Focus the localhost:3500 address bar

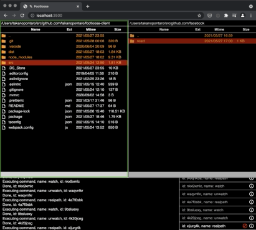click(115, 16)
